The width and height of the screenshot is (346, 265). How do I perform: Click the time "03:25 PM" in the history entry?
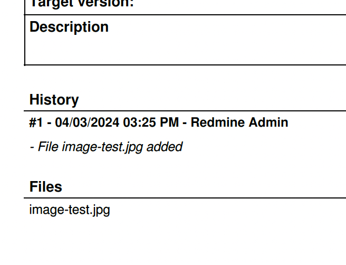(151, 122)
